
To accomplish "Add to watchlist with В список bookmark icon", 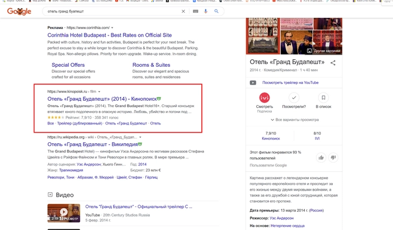I will coord(324,98).
